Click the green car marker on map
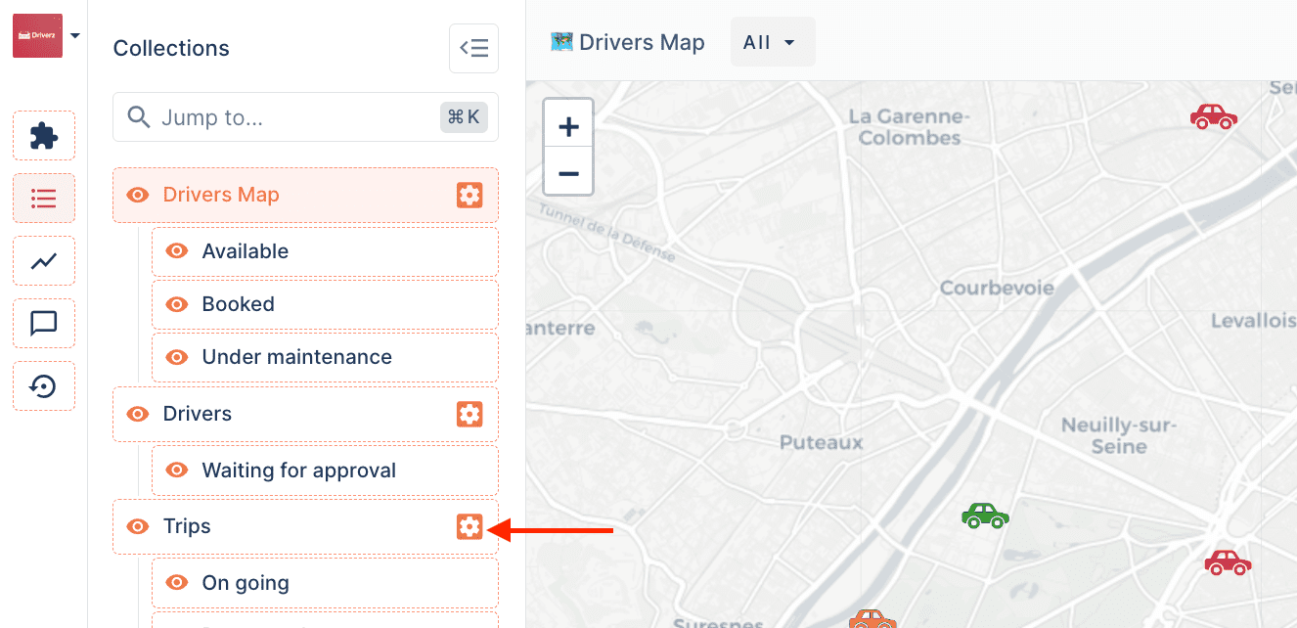Viewport: 1297px width, 628px height. (985, 516)
